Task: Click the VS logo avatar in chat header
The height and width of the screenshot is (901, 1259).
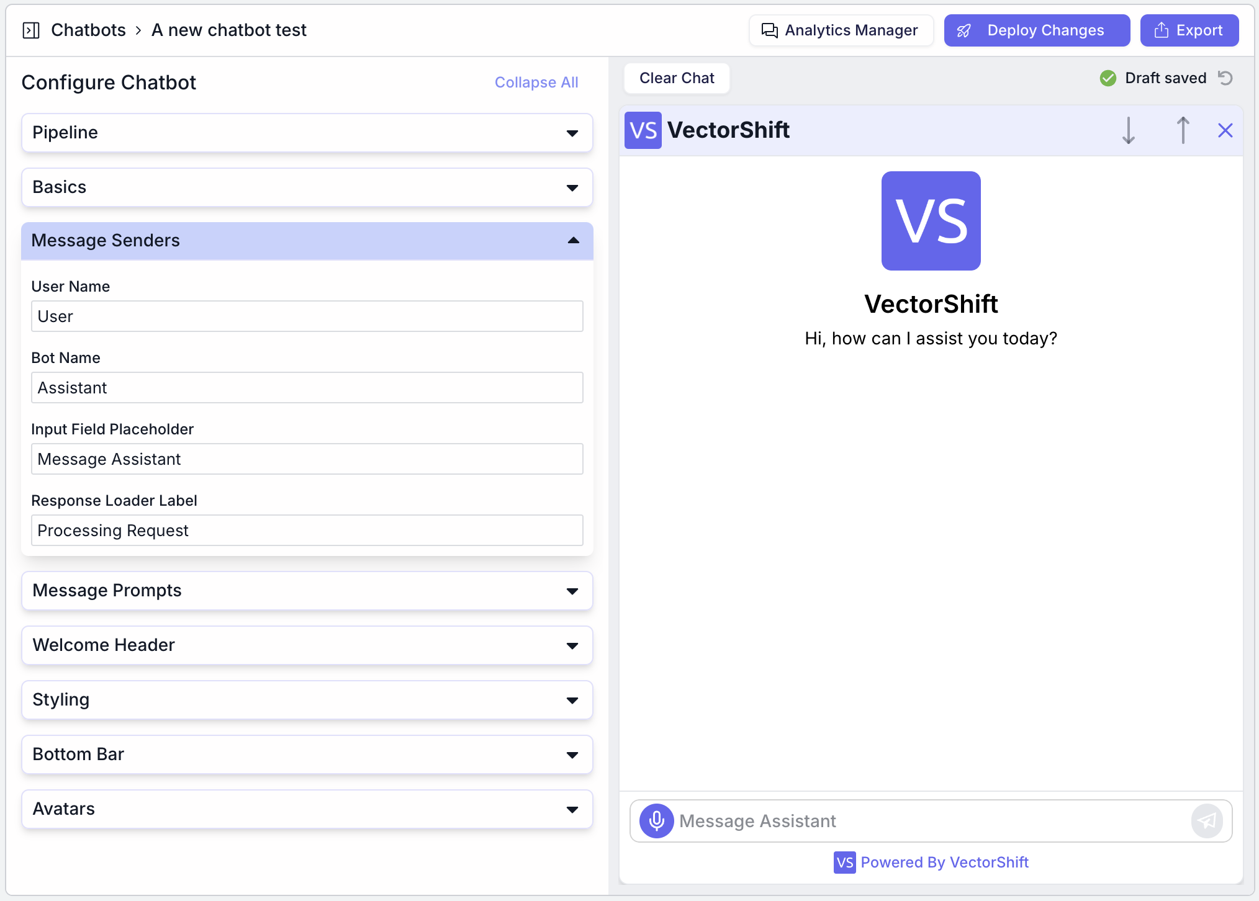Action: point(643,130)
